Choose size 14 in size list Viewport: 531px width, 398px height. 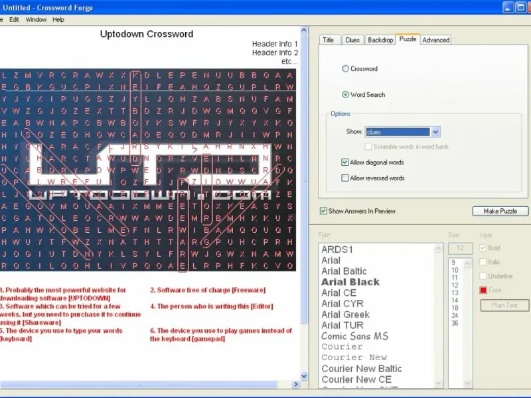455,300
